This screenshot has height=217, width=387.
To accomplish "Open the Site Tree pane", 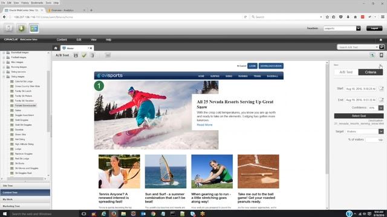I will 25,186.
